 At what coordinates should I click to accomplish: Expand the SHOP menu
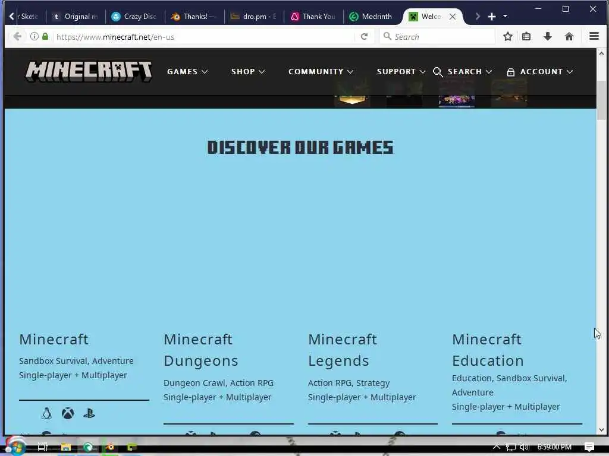point(248,72)
